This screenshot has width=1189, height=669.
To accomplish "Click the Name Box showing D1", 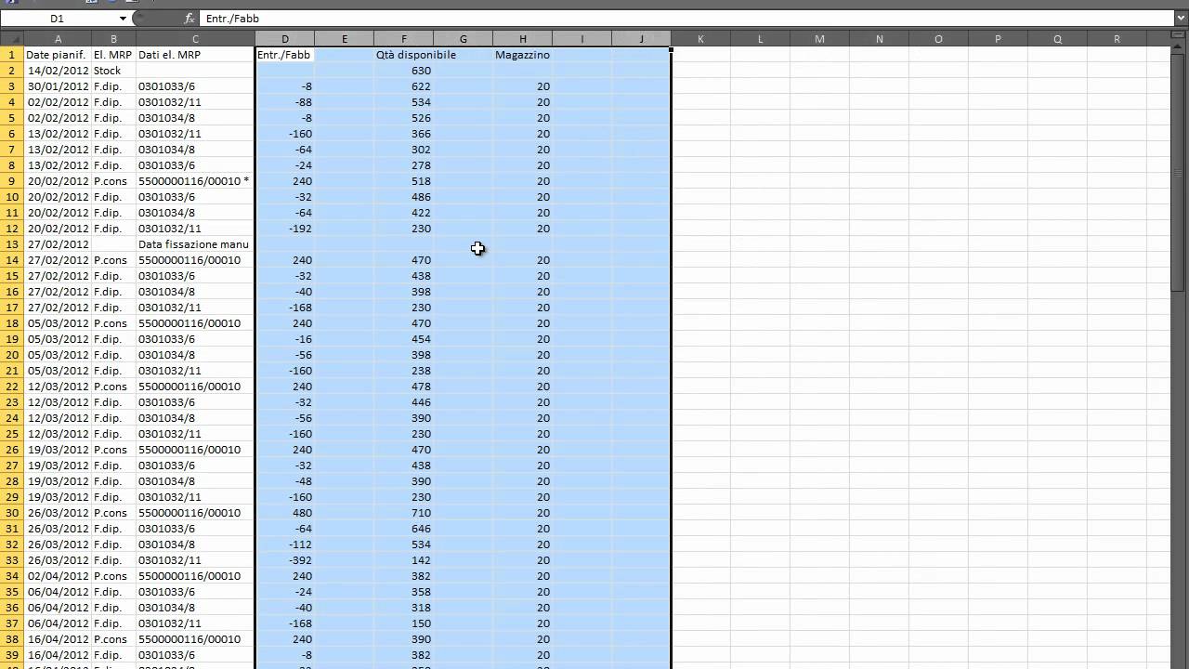I will tap(58, 19).
